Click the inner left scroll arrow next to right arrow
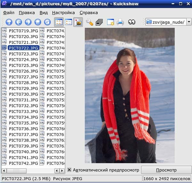Viewport: 192px width, 183px height. click(x=57, y=171)
